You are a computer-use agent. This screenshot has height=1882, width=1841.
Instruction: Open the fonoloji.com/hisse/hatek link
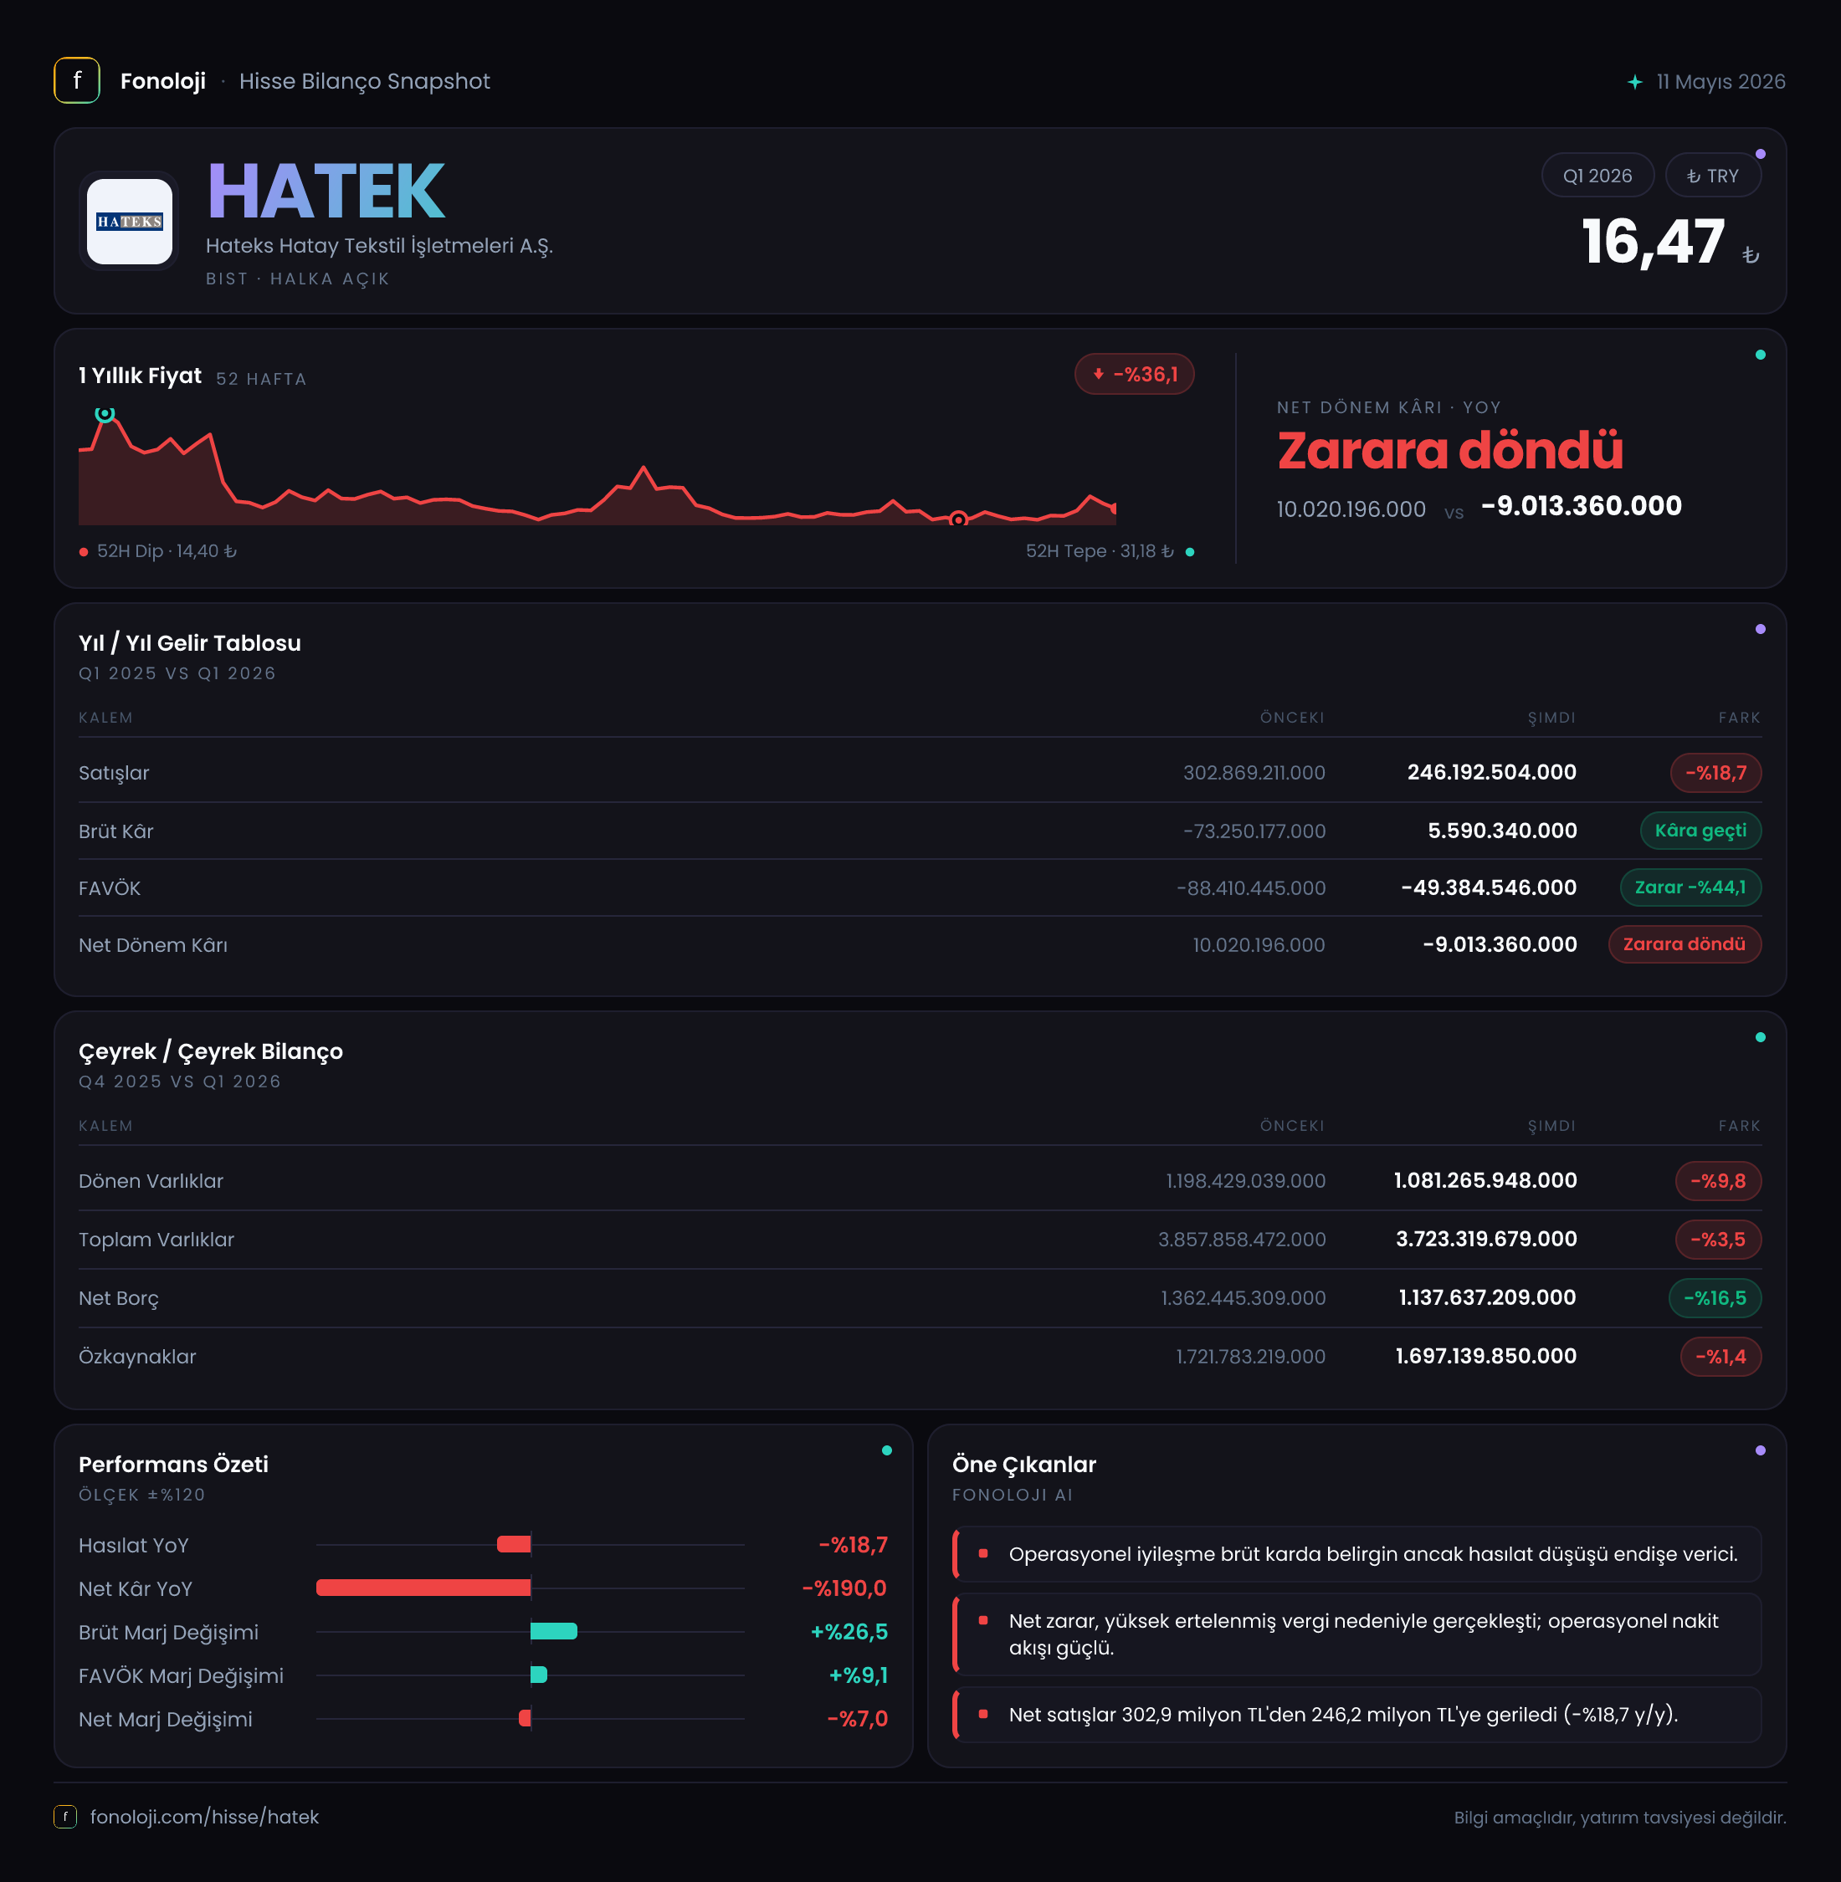tap(204, 1816)
